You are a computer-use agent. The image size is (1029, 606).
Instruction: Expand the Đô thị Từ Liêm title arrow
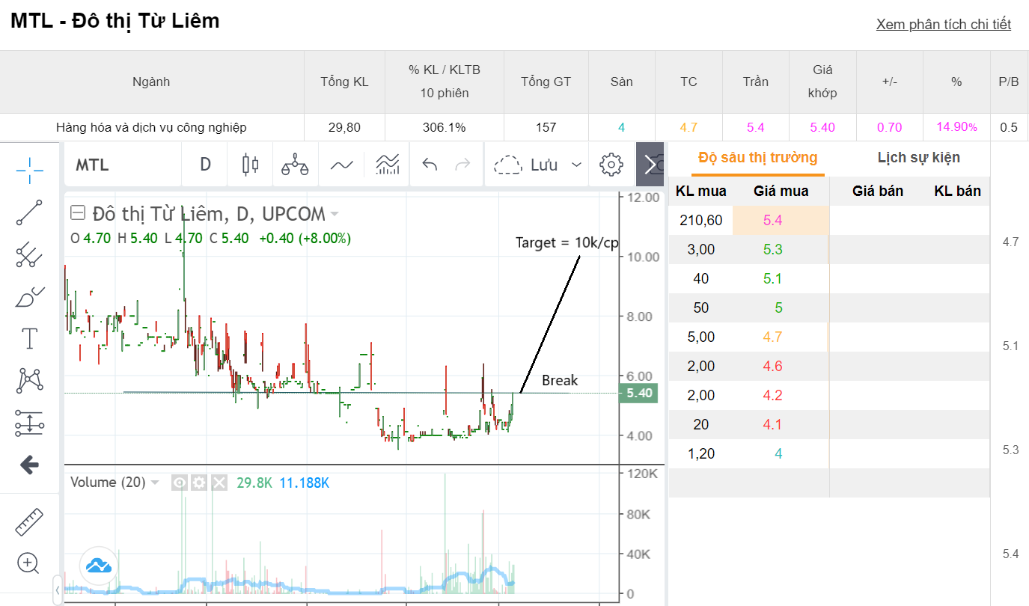pos(335,214)
